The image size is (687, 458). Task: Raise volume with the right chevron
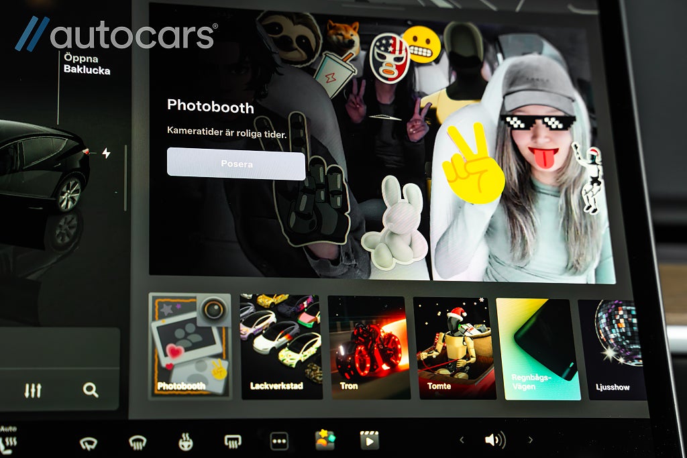(530, 440)
